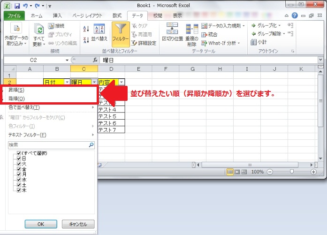
Task: Open the external data import icon
Action: [x=16, y=28]
